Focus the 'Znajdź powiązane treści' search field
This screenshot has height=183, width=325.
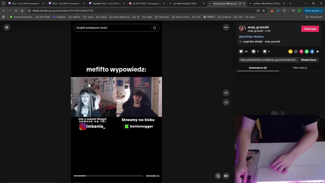(112, 28)
